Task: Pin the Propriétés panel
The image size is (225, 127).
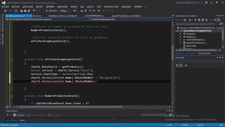Action: [220, 58]
